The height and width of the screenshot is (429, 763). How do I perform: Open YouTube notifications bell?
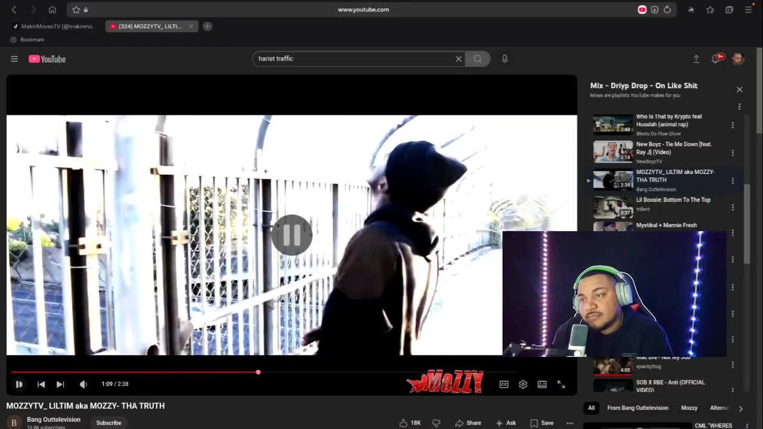pos(717,58)
